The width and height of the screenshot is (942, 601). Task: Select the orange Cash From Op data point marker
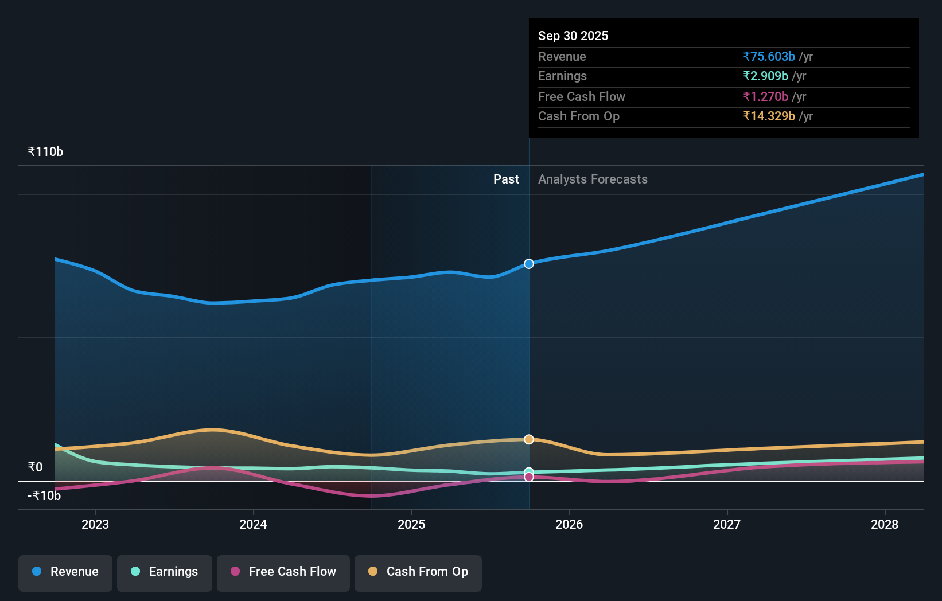coord(528,439)
